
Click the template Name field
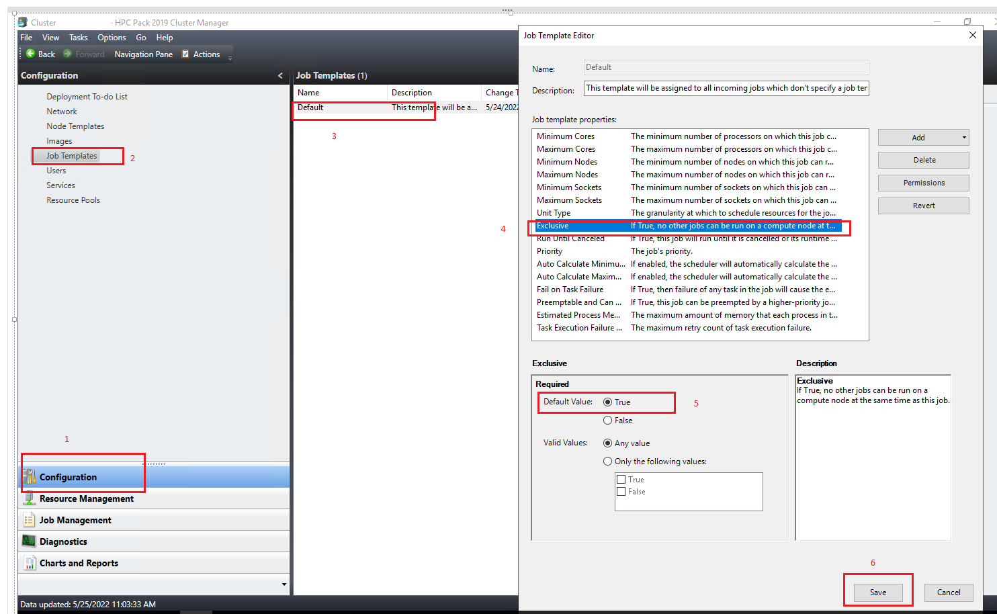pos(726,67)
